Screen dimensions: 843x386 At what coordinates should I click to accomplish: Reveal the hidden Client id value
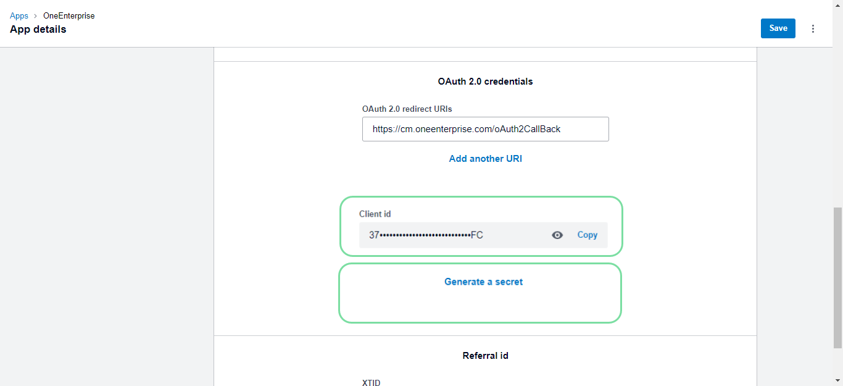(557, 235)
